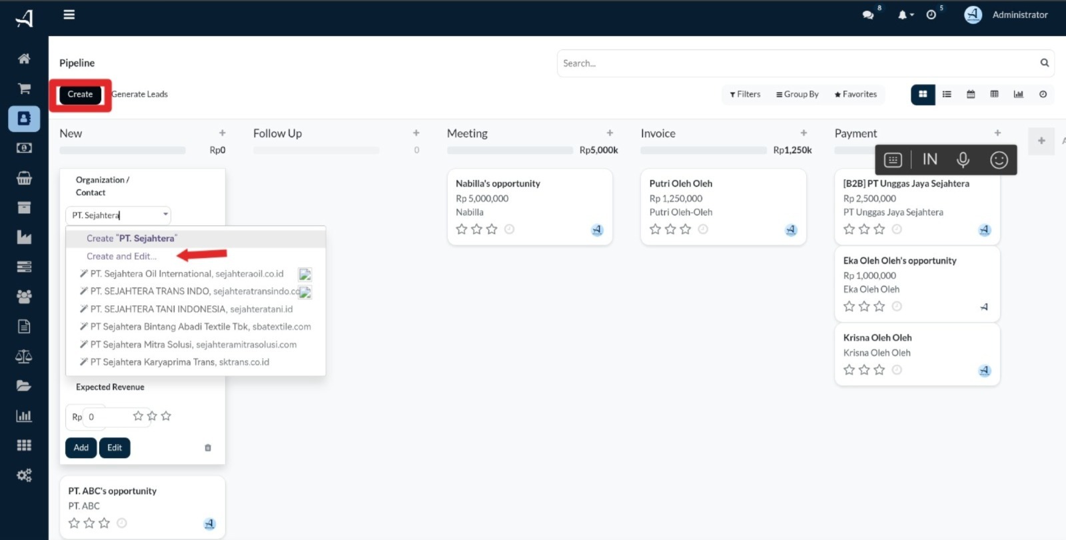Click the Meeting column progress bar
The image size is (1066, 540).
[510, 151]
